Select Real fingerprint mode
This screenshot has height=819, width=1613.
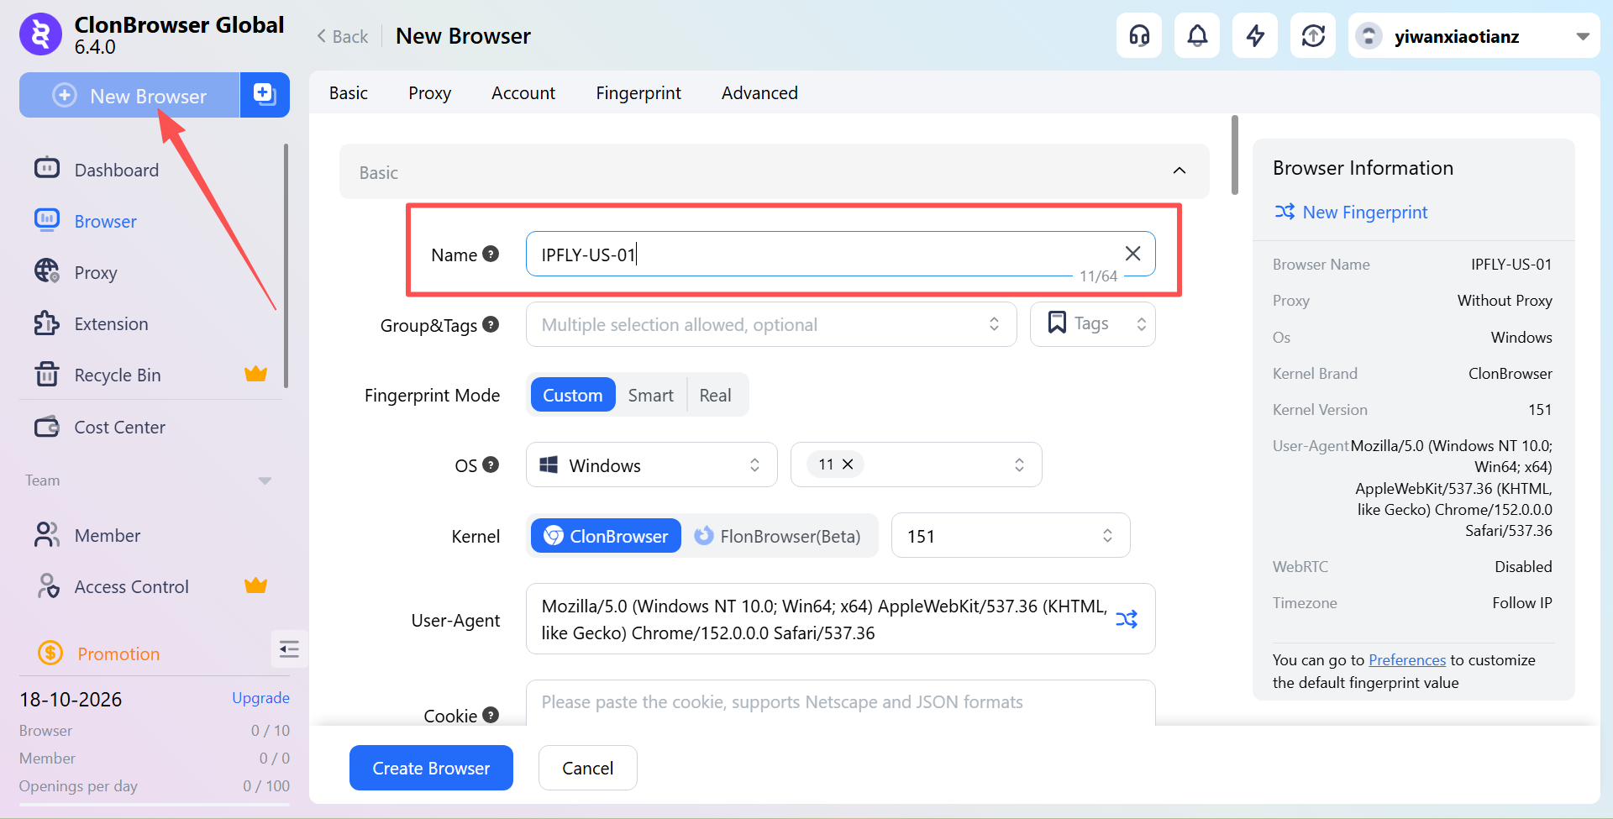pos(716,395)
